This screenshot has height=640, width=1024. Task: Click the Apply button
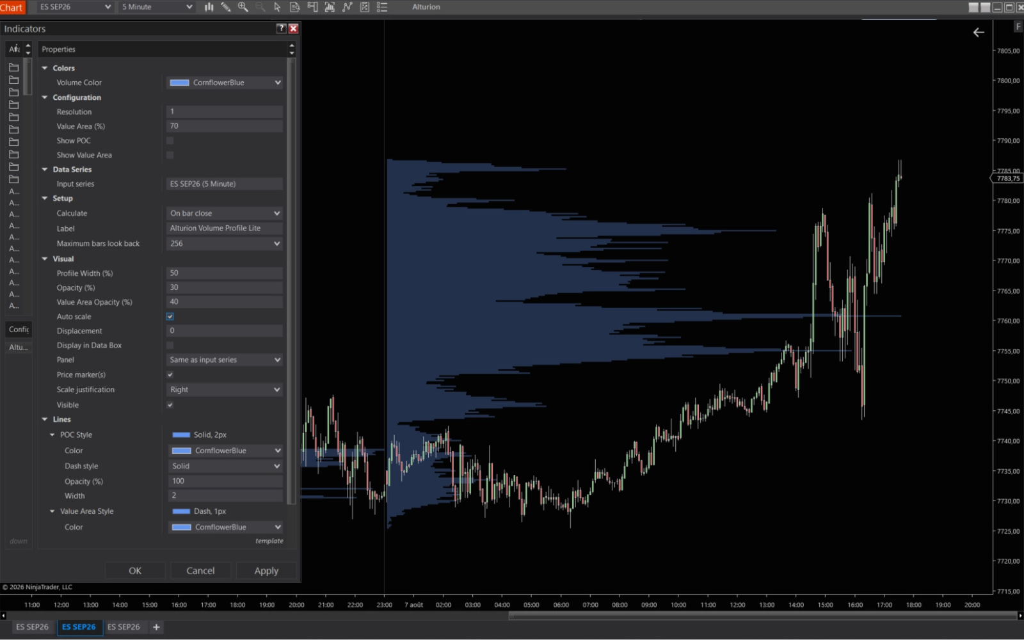coord(266,570)
